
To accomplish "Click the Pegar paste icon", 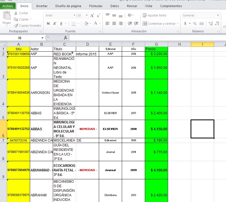I will pyautogui.click(x=7, y=15).
